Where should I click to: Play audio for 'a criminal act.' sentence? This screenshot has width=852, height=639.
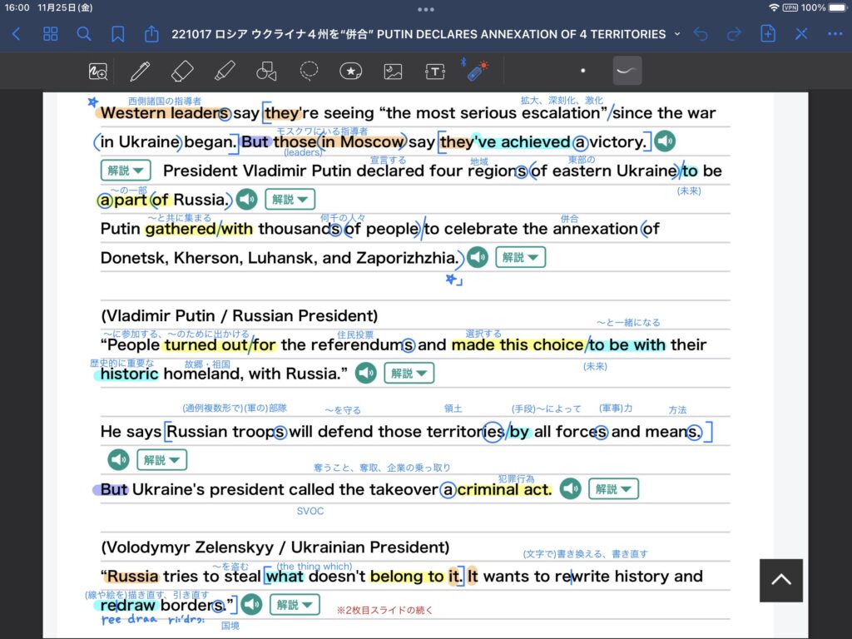[x=571, y=488]
